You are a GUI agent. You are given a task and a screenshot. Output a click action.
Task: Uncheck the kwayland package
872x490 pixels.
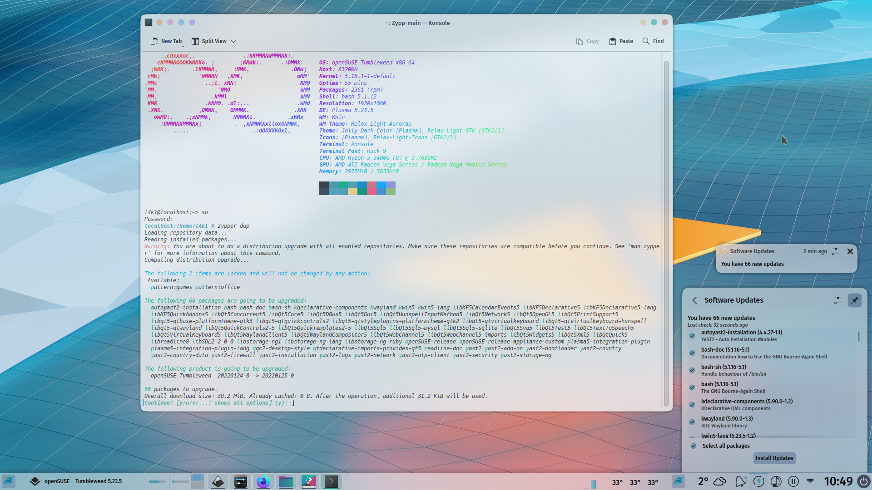pyautogui.click(x=692, y=422)
